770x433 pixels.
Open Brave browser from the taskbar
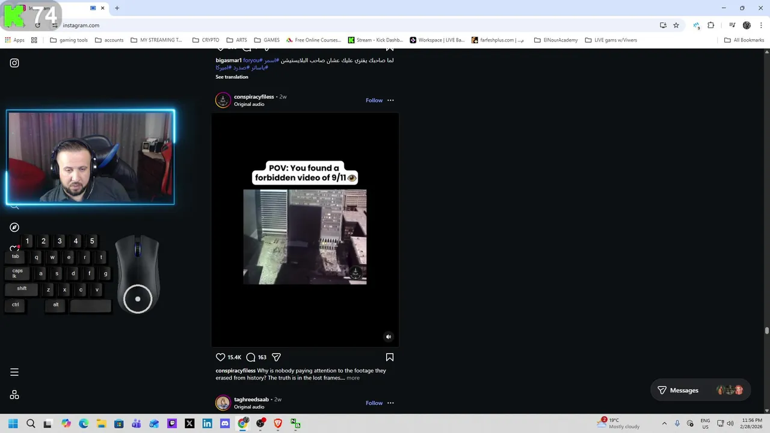pos(277,423)
